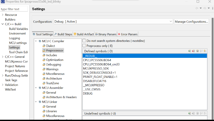Screen dimensions: 214x121
Task: Edit the selected defined symbol
Action: point(197,51)
